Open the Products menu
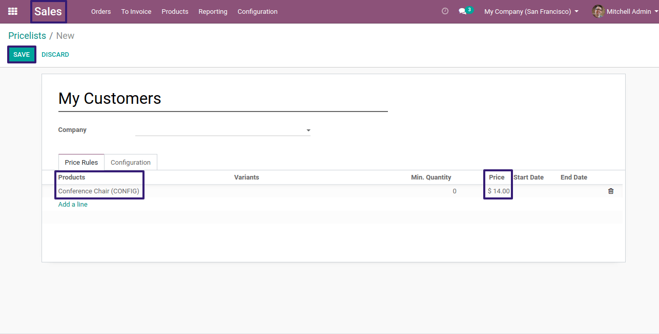The width and height of the screenshot is (659, 334). click(x=175, y=11)
